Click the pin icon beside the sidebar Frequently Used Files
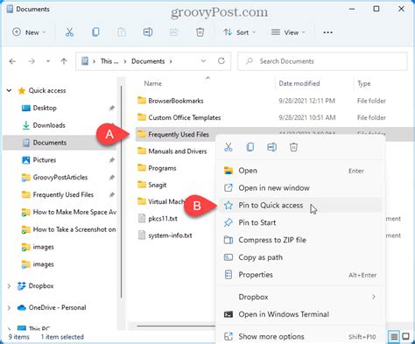 pos(111,195)
